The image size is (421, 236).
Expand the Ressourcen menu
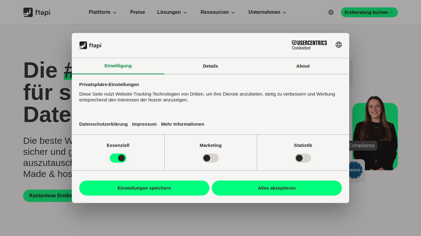(x=218, y=12)
